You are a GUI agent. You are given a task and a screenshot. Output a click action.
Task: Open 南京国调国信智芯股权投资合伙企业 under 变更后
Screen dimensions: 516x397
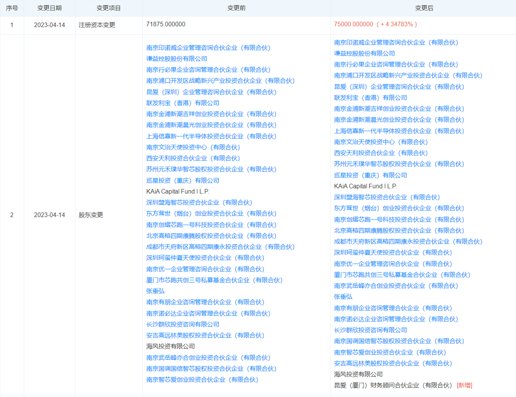[x=399, y=341]
